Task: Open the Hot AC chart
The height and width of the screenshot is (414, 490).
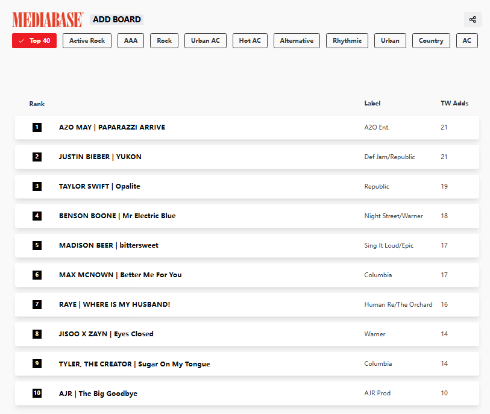Action: [250, 41]
